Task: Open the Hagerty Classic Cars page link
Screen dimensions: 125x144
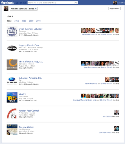Action: click(29, 45)
